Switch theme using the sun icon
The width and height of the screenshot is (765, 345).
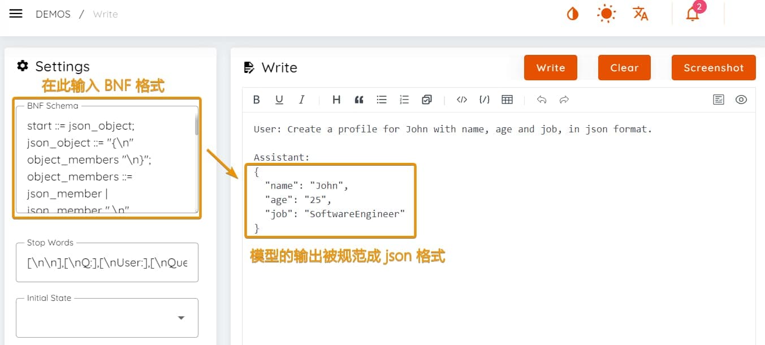pos(606,14)
